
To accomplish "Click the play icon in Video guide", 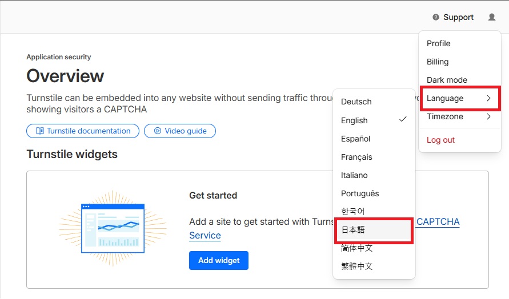I will click(157, 131).
